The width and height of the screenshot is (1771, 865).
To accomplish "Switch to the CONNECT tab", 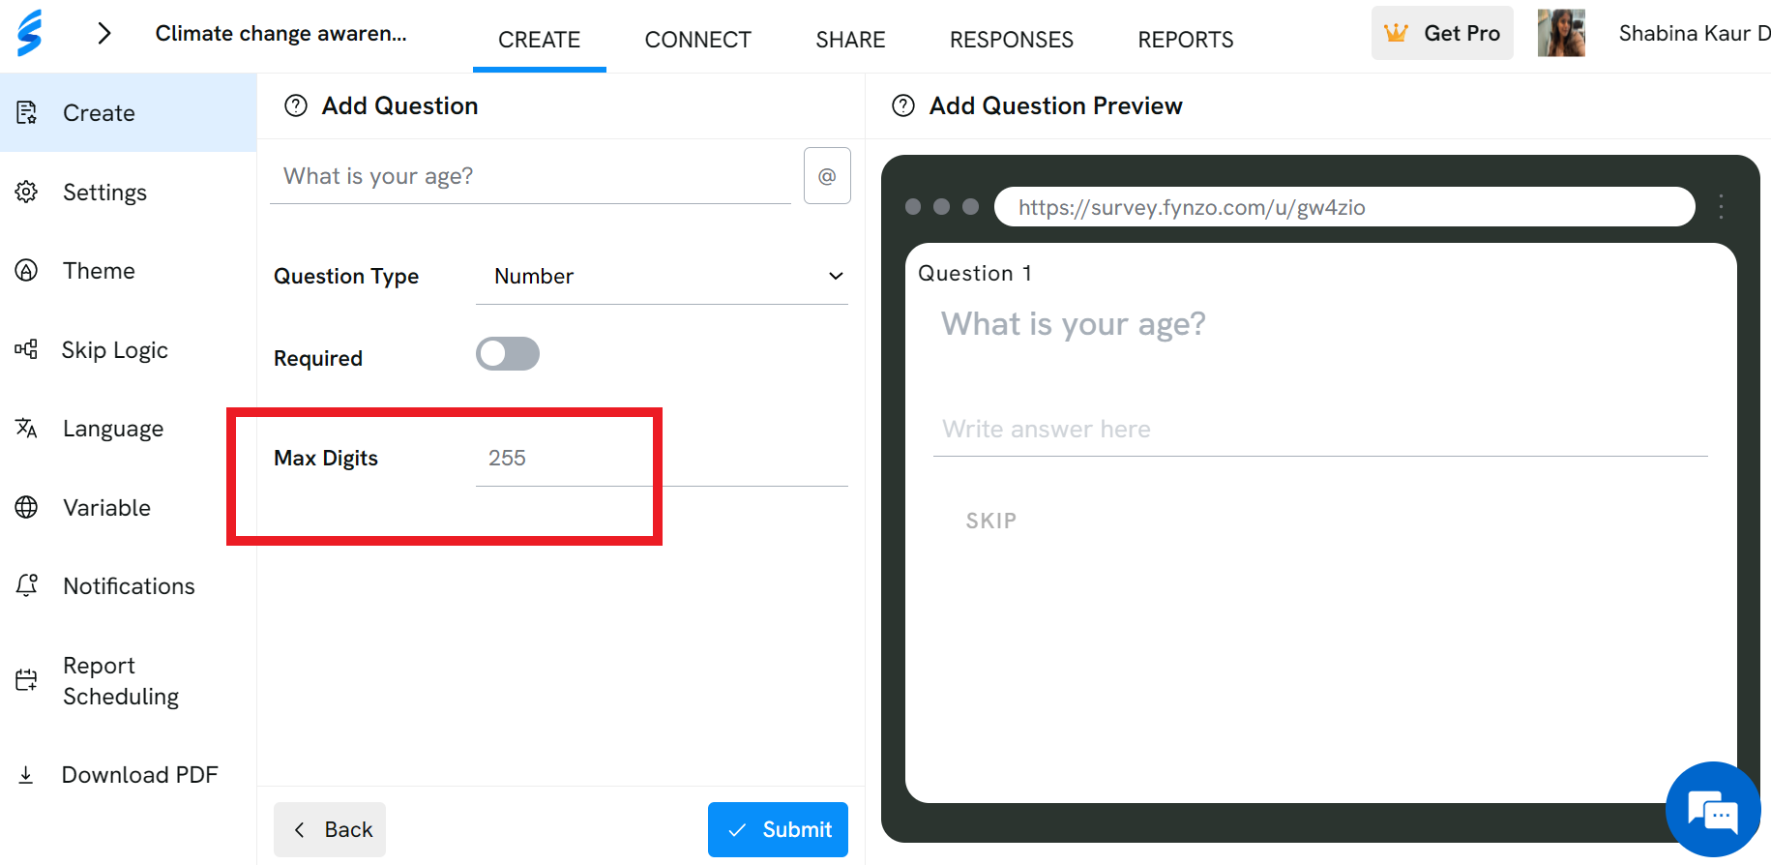I will pyautogui.click(x=698, y=40).
